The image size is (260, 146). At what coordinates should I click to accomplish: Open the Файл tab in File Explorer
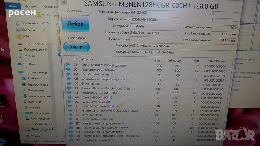coord(13,6)
